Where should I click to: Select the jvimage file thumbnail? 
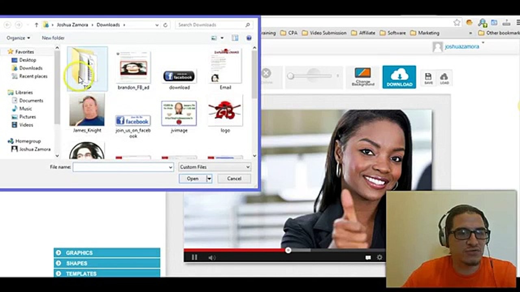179,113
